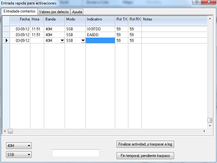Expand Modo dropdown in current row
217x163 pixels.
pyautogui.click(x=83, y=41)
